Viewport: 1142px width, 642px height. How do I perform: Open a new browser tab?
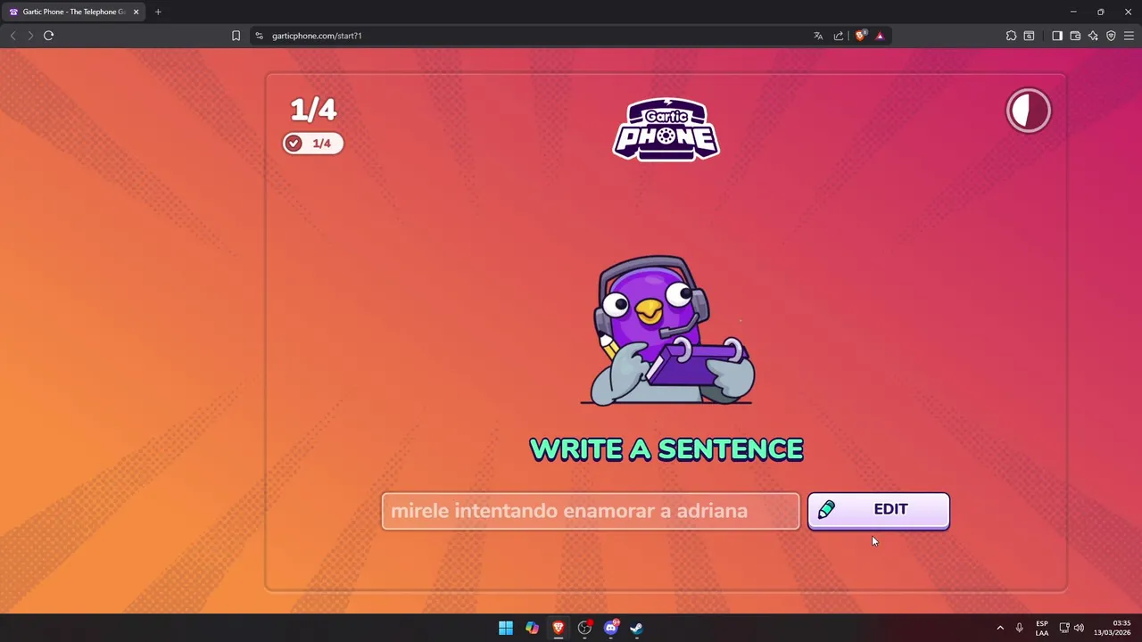pos(158,12)
